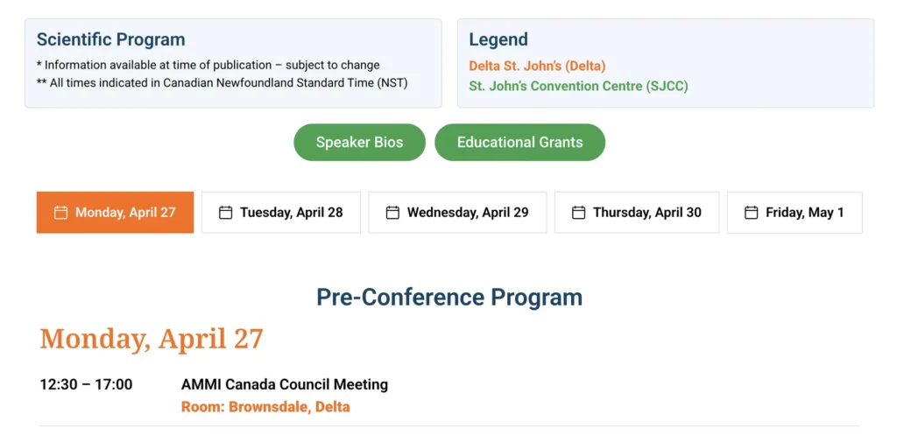Click calendar icon beside Tuesday, April 28
This screenshot has width=897, height=442.
tap(225, 213)
